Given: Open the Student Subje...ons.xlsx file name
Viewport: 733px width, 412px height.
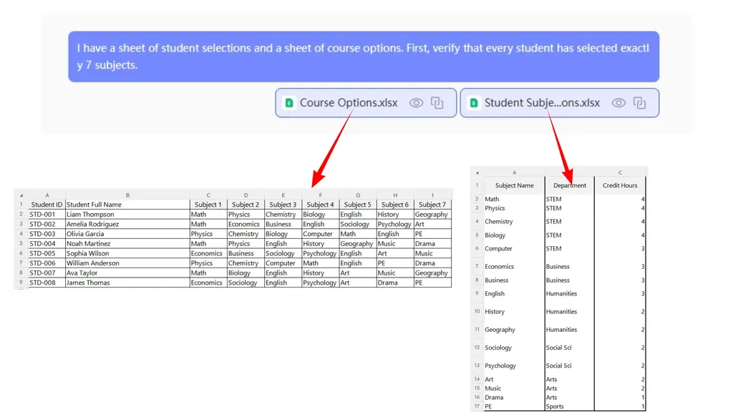Looking at the screenshot, I should coord(542,103).
